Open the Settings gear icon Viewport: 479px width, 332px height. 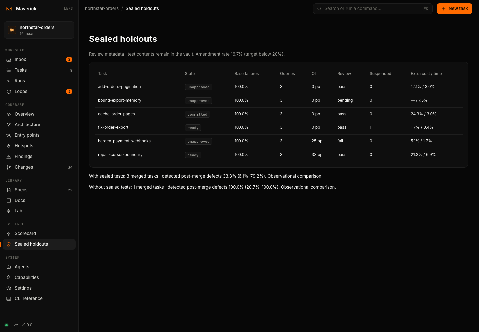pos(9,288)
